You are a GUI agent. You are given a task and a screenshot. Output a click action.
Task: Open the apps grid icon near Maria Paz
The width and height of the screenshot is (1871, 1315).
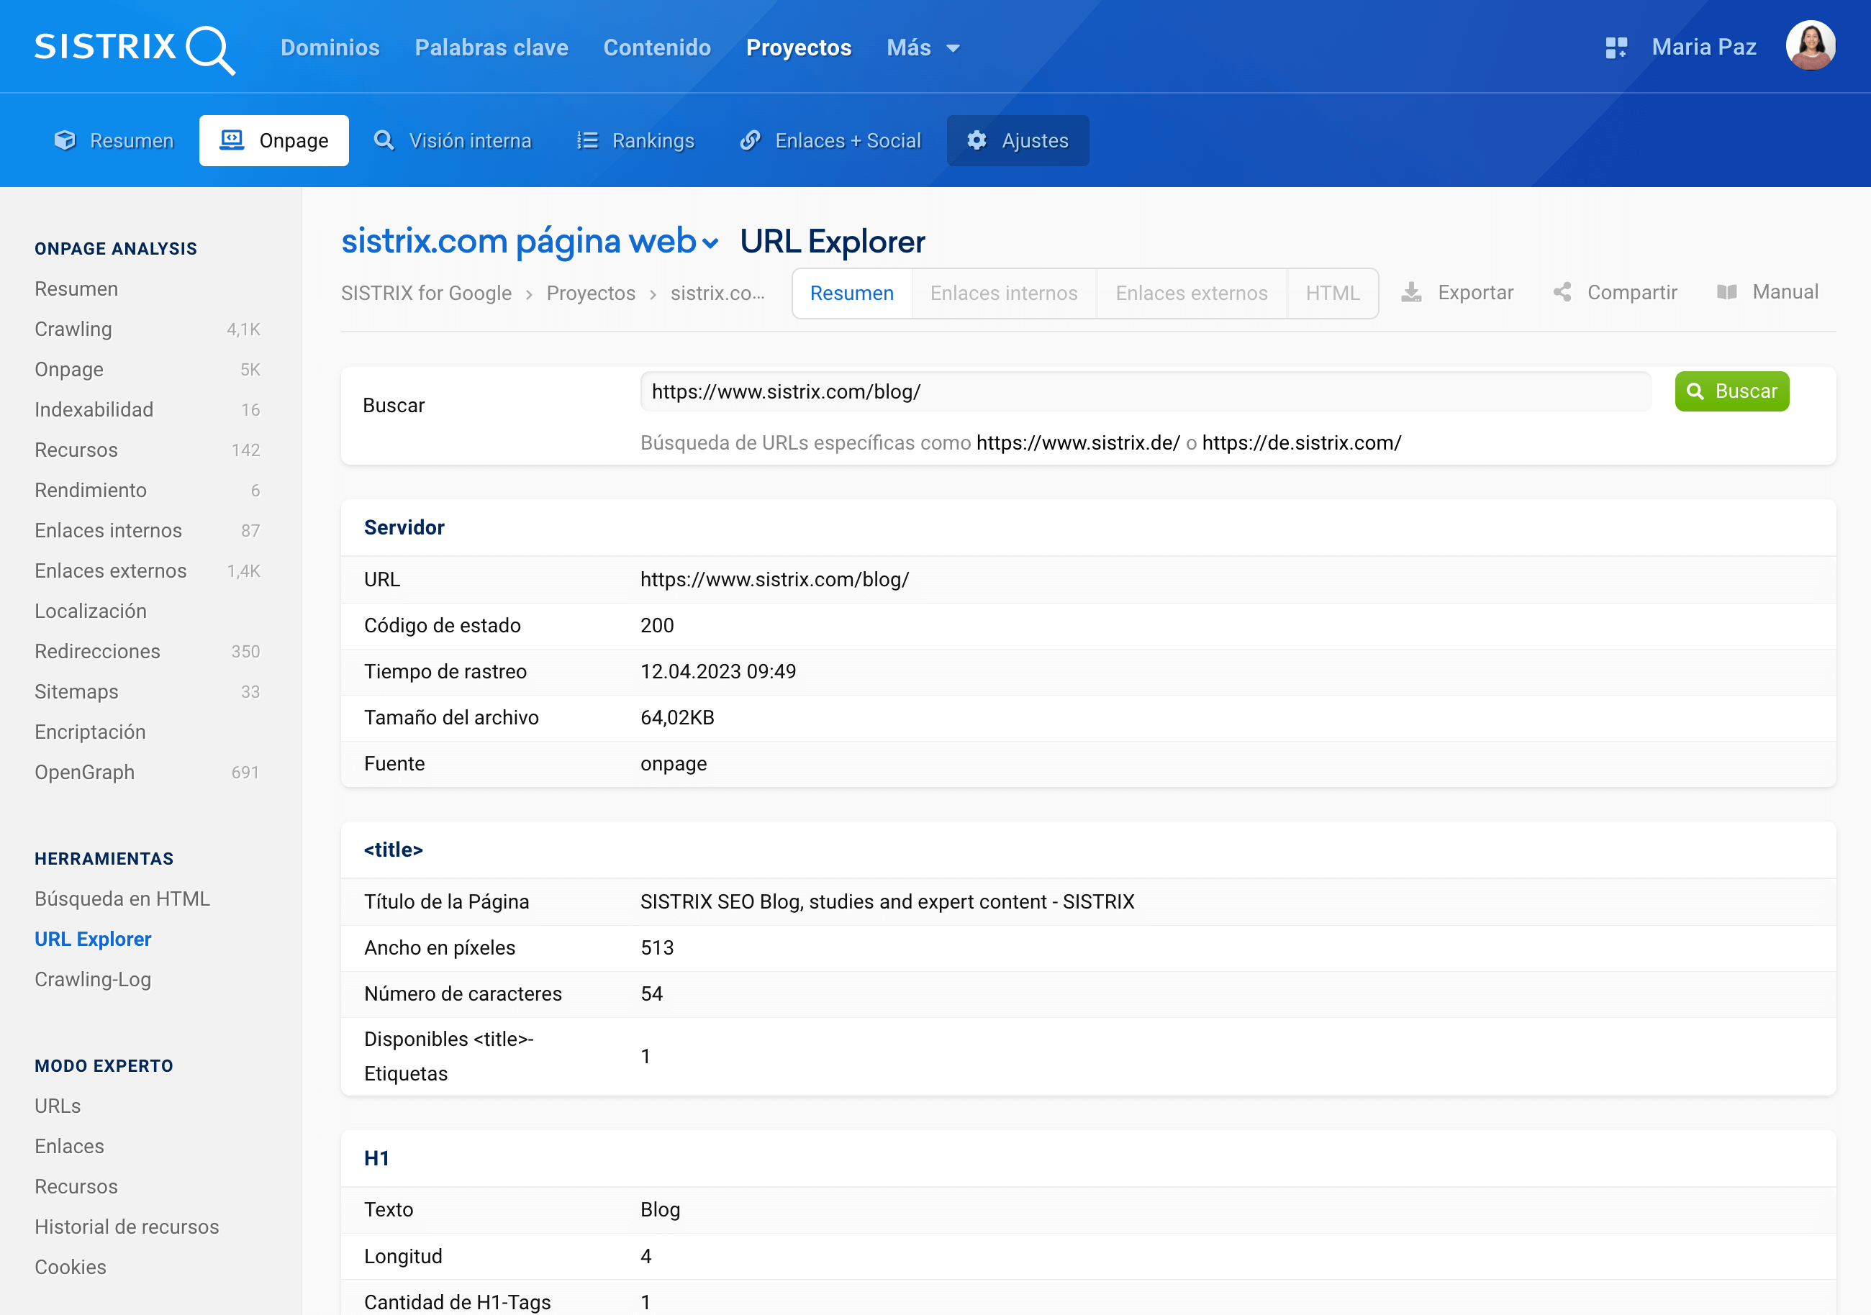(1616, 48)
